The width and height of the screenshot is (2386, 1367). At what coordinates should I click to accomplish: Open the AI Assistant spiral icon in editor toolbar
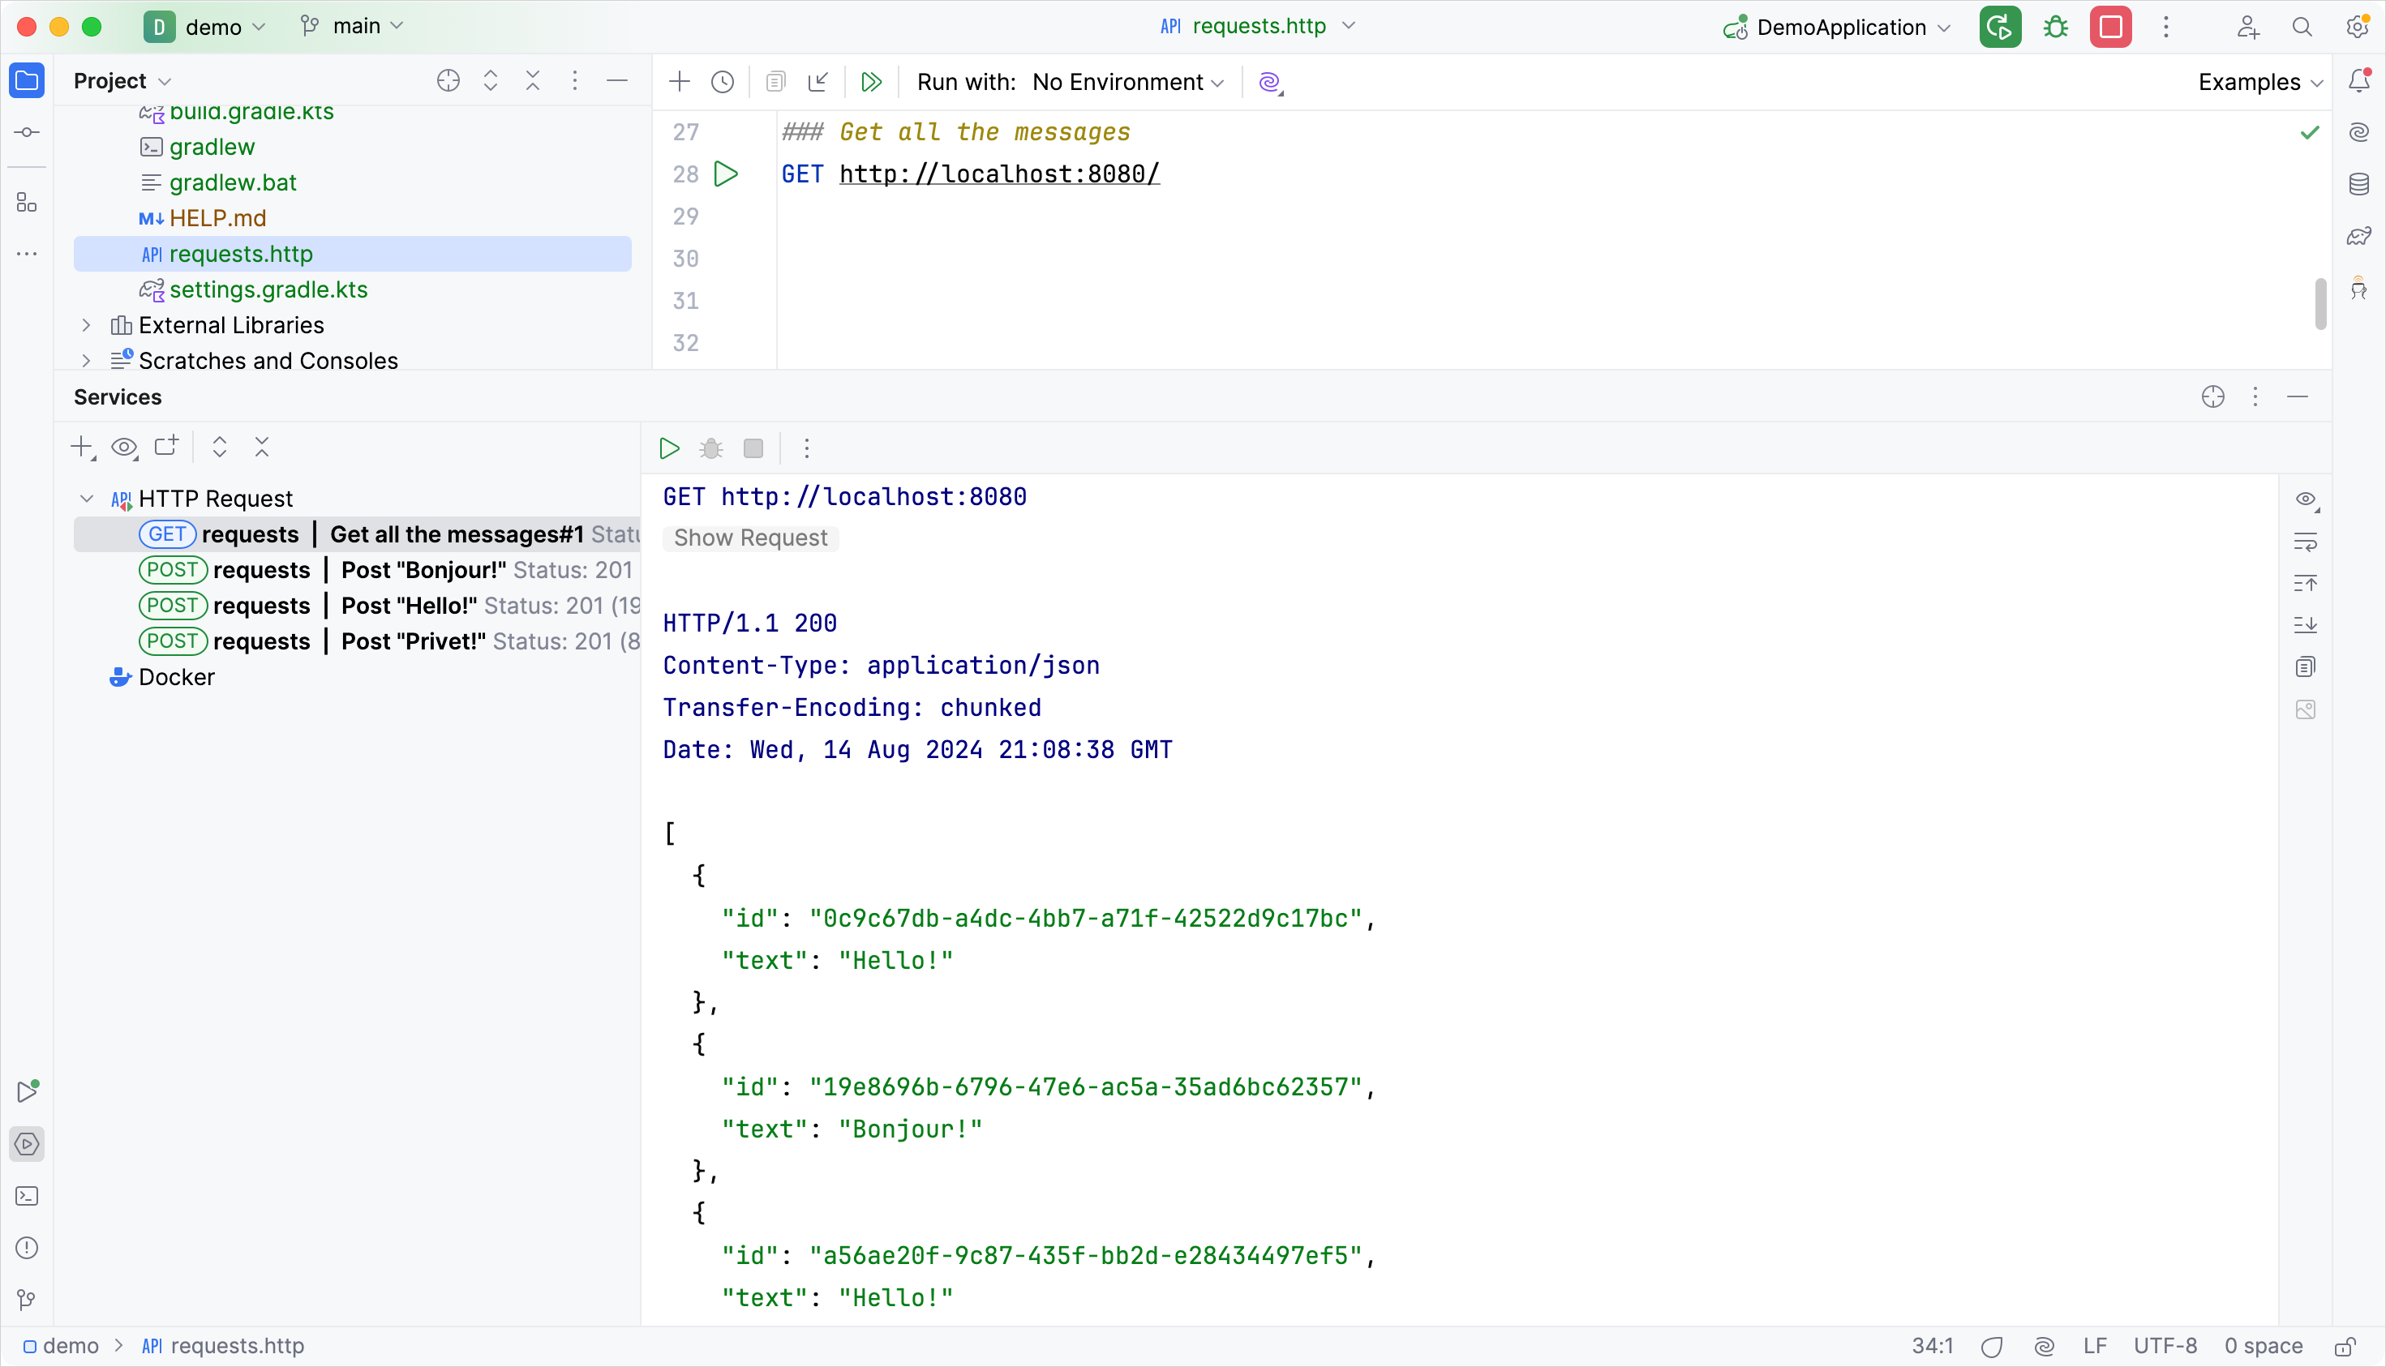(1271, 82)
